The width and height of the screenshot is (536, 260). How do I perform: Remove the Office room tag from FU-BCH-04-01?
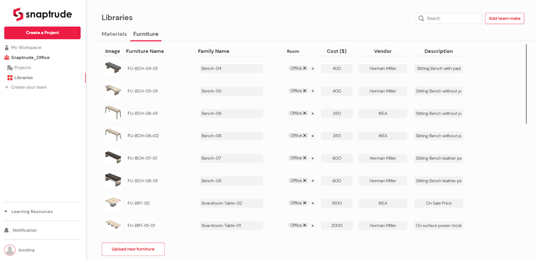click(x=305, y=68)
